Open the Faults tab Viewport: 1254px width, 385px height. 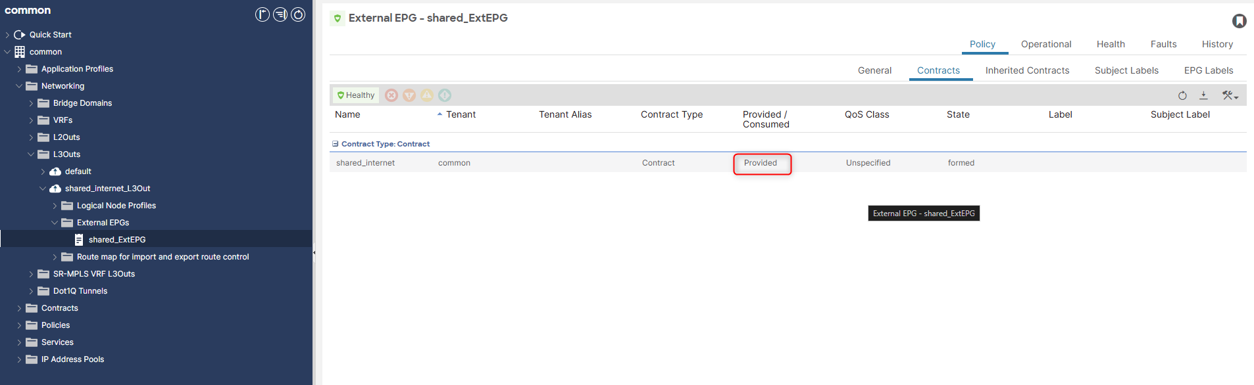tap(1163, 44)
